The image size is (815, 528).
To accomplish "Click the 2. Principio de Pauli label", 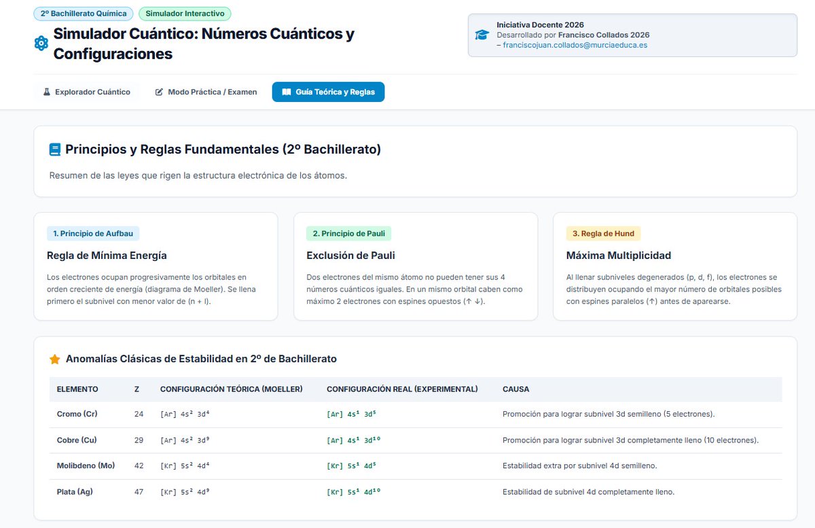I will coord(349,233).
